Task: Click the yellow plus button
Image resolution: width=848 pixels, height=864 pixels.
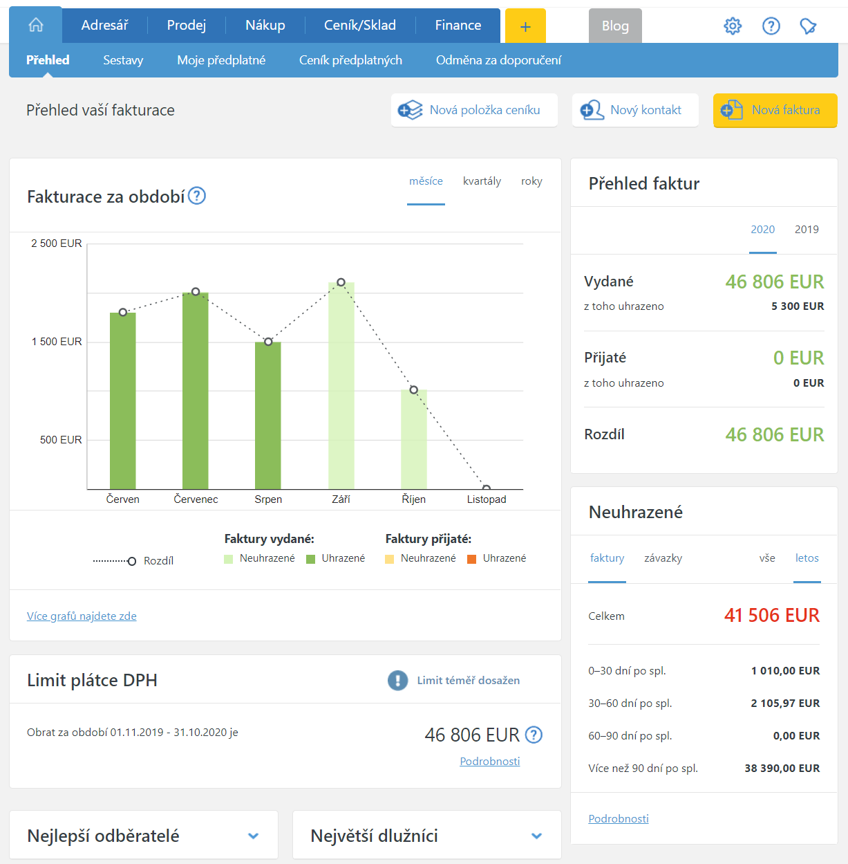Action: pos(525,26)
